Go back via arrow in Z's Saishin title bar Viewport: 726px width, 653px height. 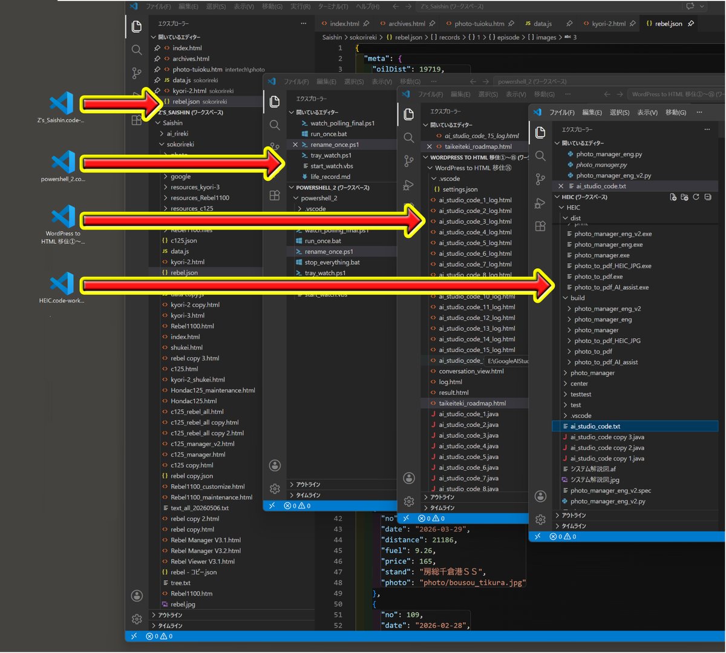(395, 7)
